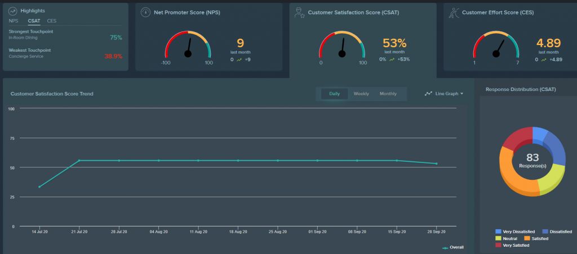
Task: Open the CSAT tab in Highlights
Action: 34,21
